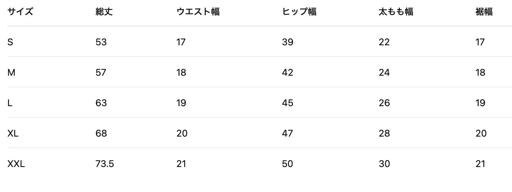Click the 総丈 column header

point(104,12)
